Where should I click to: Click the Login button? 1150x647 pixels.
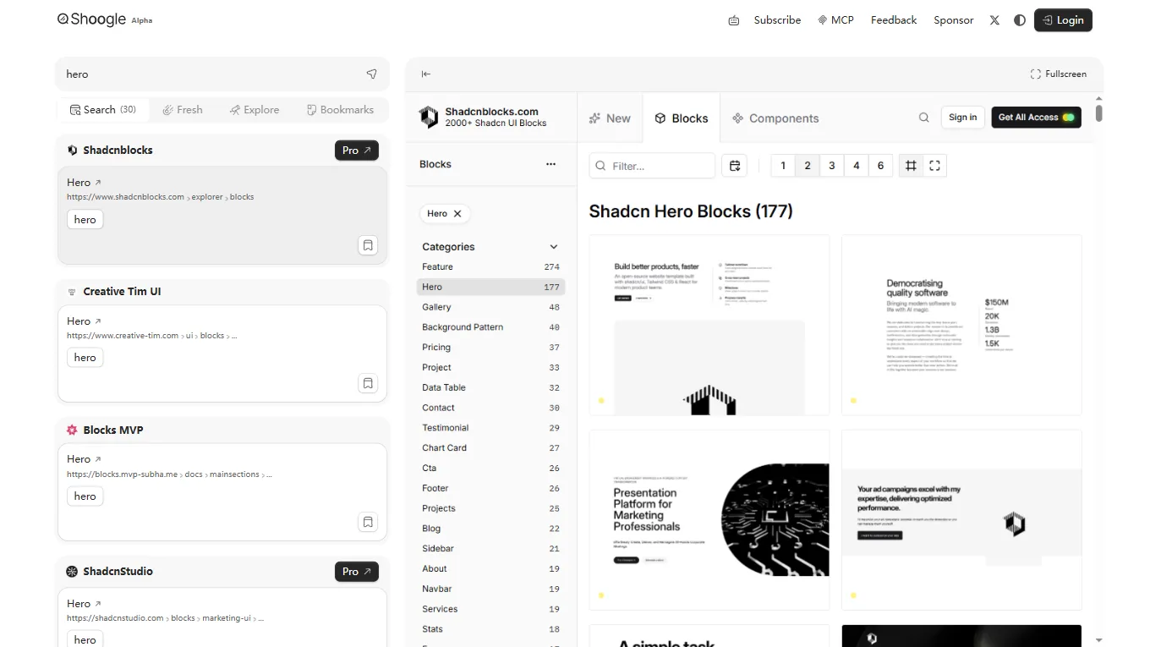pos(1063,20)
